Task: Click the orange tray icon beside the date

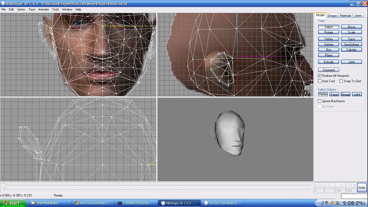Action: coord(332,203)
